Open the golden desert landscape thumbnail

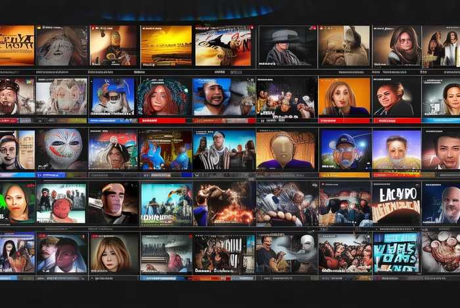pyautogui.click(x=166, y=46)
